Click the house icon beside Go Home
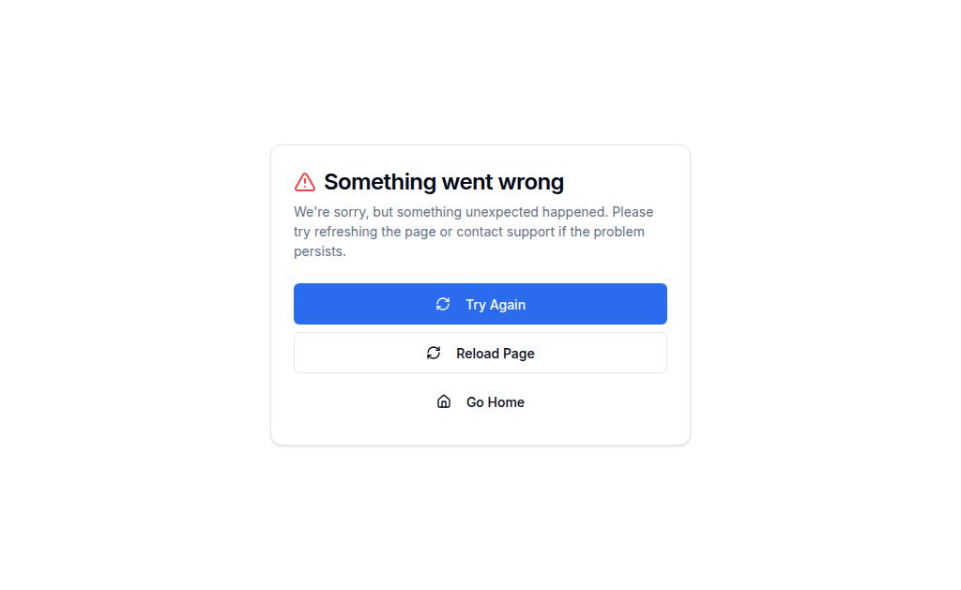Screen dimensions: 961x590 coord(444,401)
